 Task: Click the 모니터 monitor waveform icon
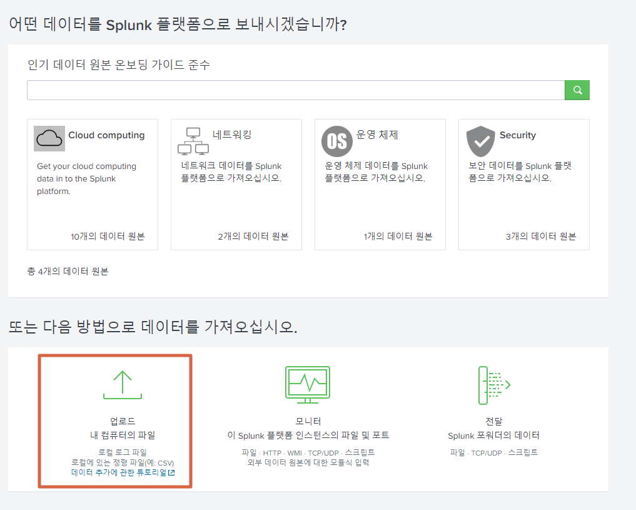point(308,385)
